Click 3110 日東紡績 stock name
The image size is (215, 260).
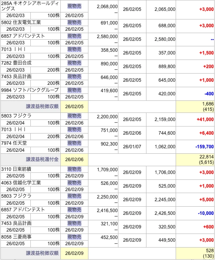[16, 169]
